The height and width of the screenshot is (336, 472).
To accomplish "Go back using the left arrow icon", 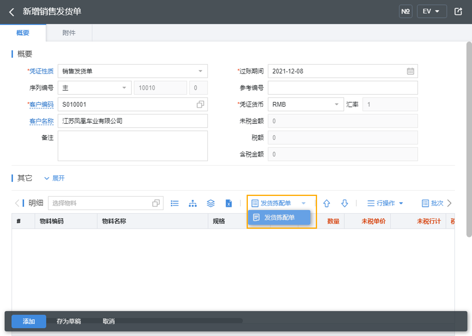I will pos(12,12).
